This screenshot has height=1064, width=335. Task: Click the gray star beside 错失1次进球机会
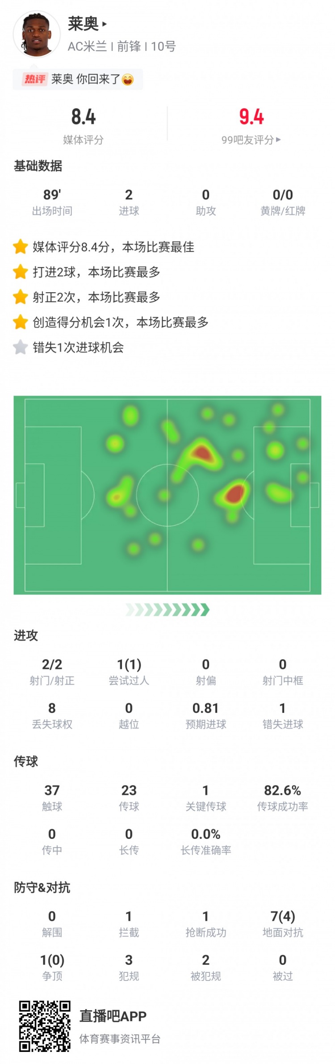(x=21, y=347)
